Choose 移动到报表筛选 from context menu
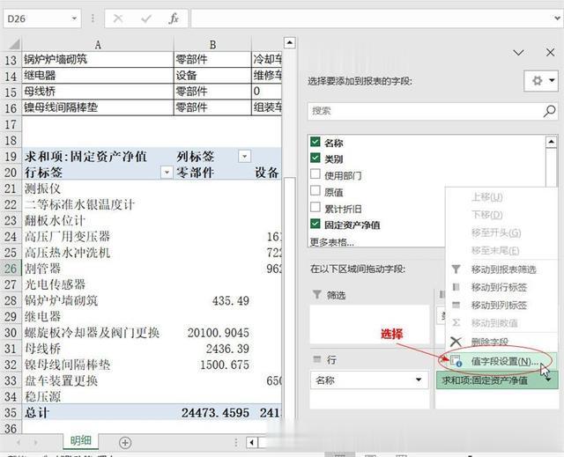The height and width of the screenshot is (457, 564). 503,269
